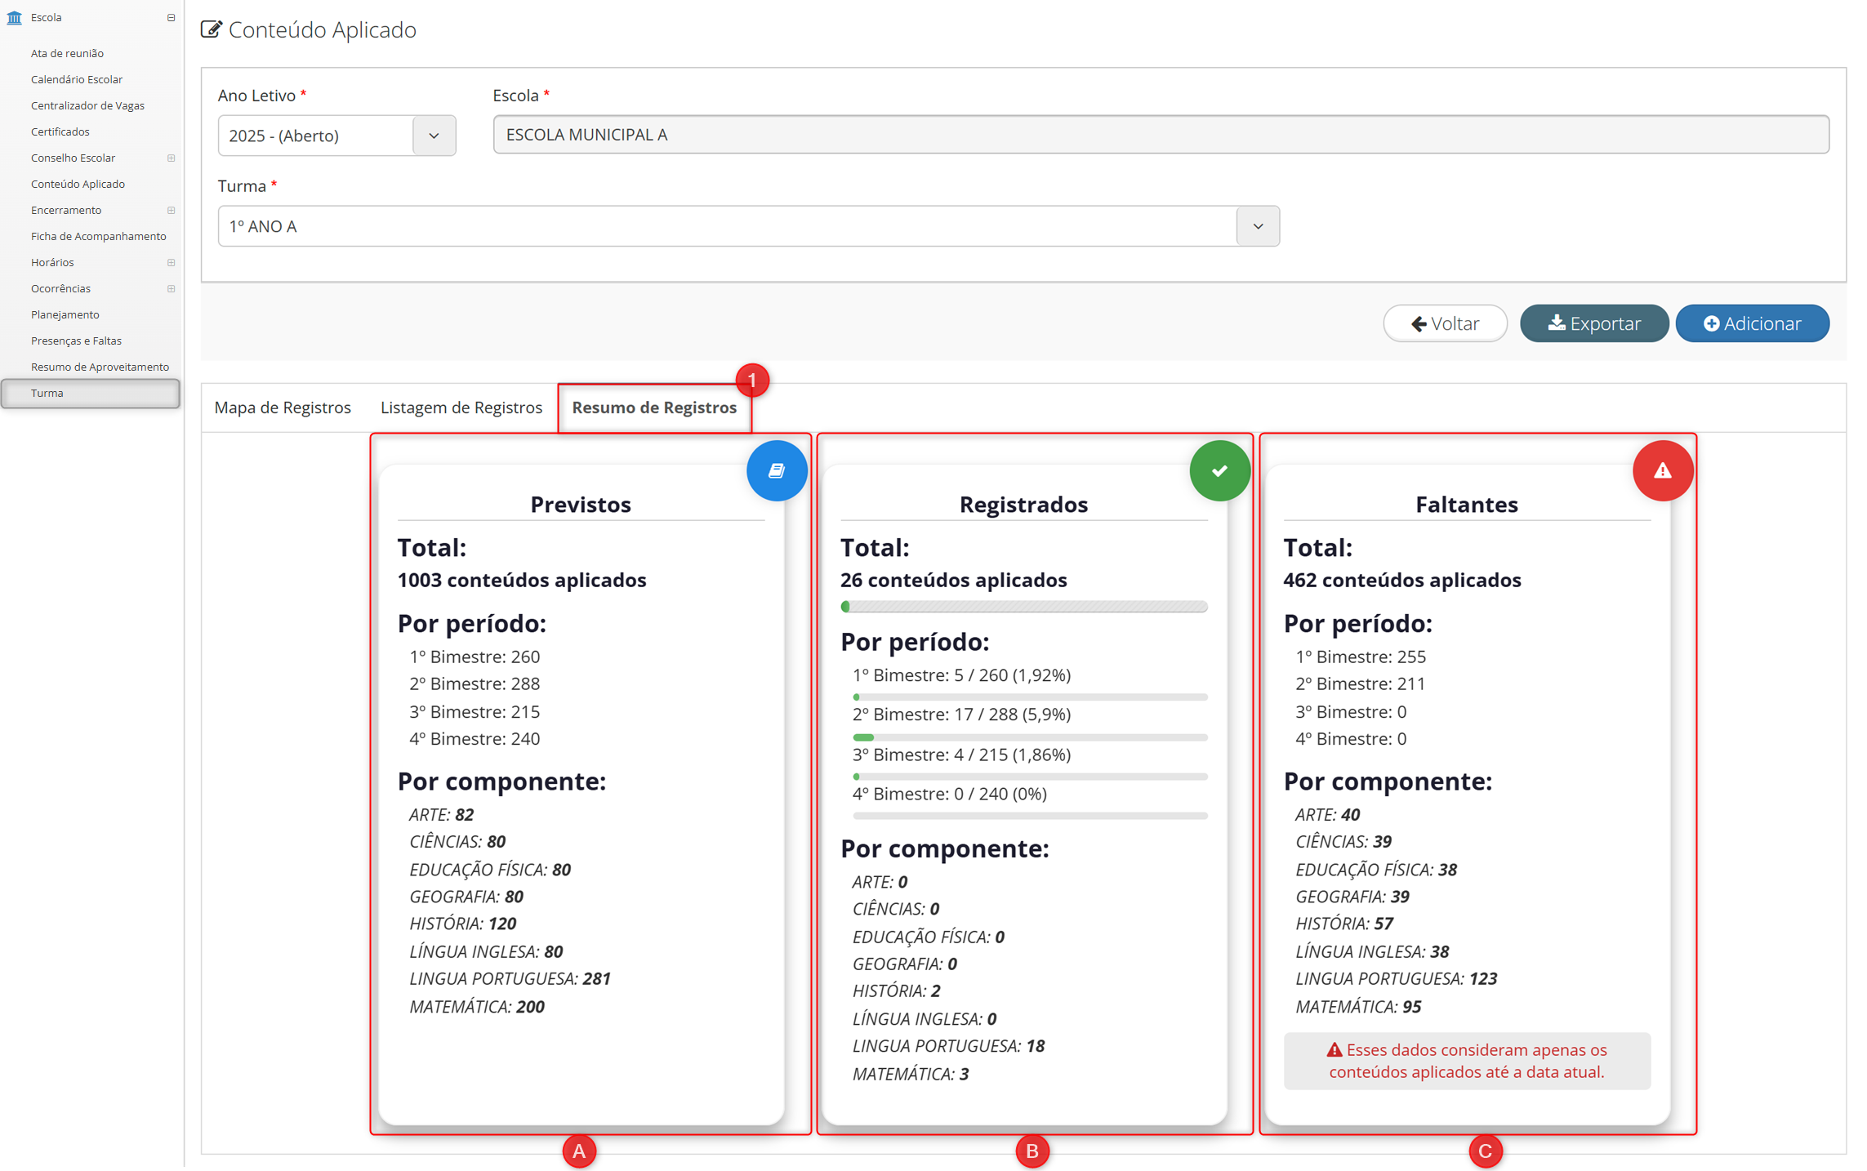Click 'MATEMÁTICA: 95' in Faltantes
Viewport: 1867px width, 1171px height.
(x=1358, y=1006)
